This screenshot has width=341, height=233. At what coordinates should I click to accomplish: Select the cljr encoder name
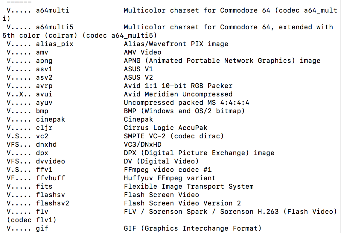[44, 128]
